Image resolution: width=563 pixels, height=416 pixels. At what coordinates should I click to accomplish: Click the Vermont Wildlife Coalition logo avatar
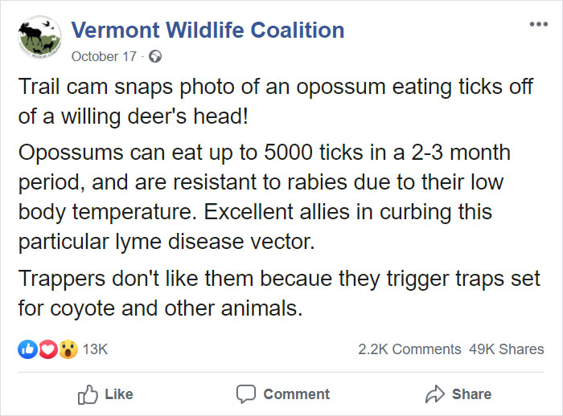[39, 40]
